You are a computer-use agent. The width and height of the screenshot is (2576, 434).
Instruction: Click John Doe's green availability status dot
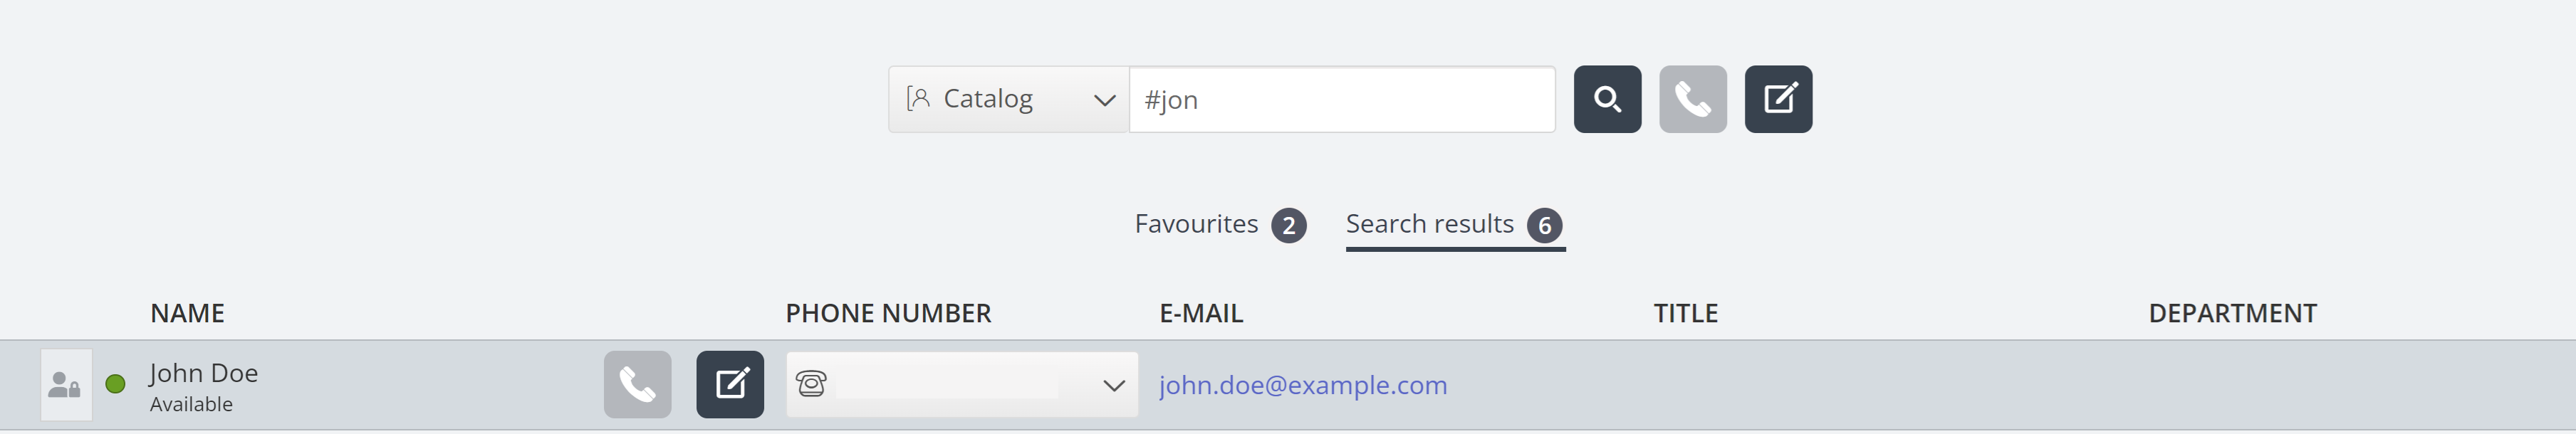tap(116, 384)
